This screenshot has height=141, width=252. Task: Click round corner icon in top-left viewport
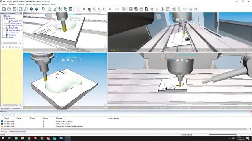(105, 47)
